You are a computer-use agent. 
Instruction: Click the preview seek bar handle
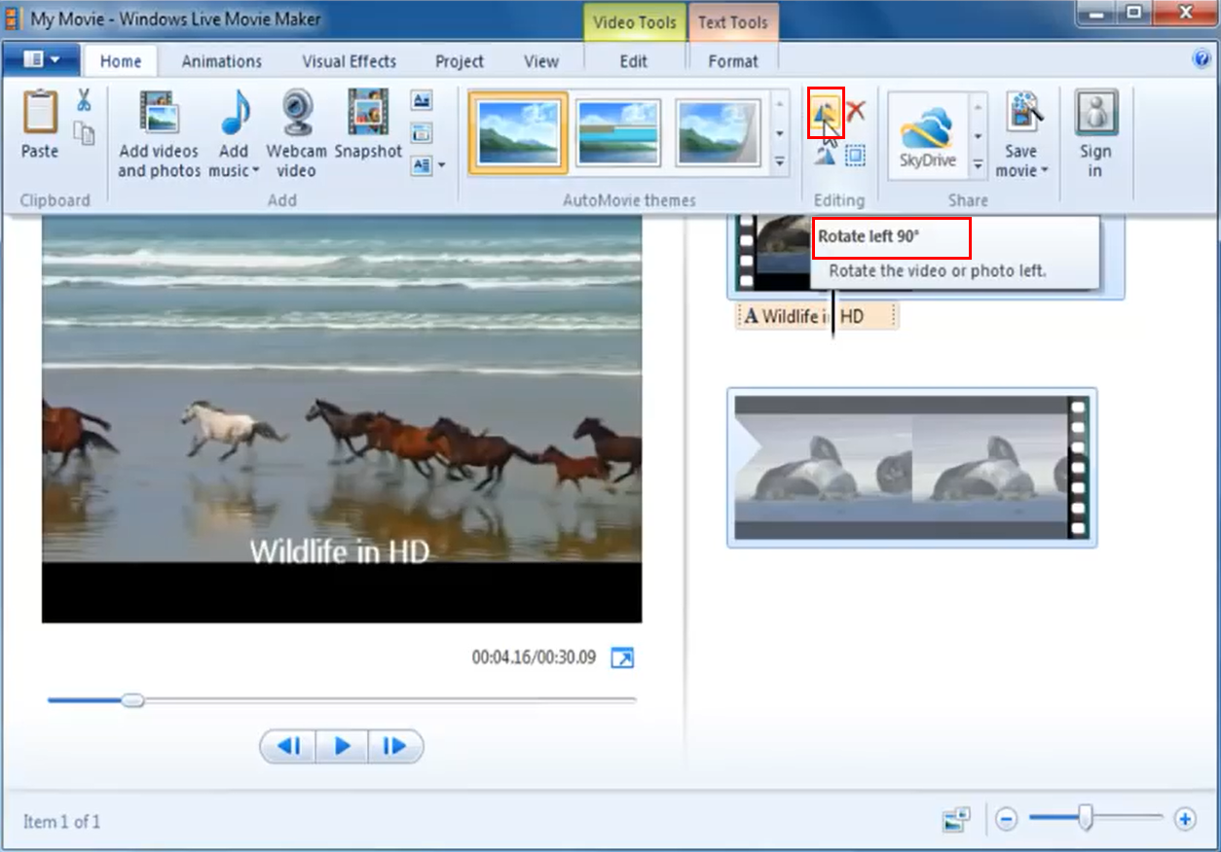point(132,700)
